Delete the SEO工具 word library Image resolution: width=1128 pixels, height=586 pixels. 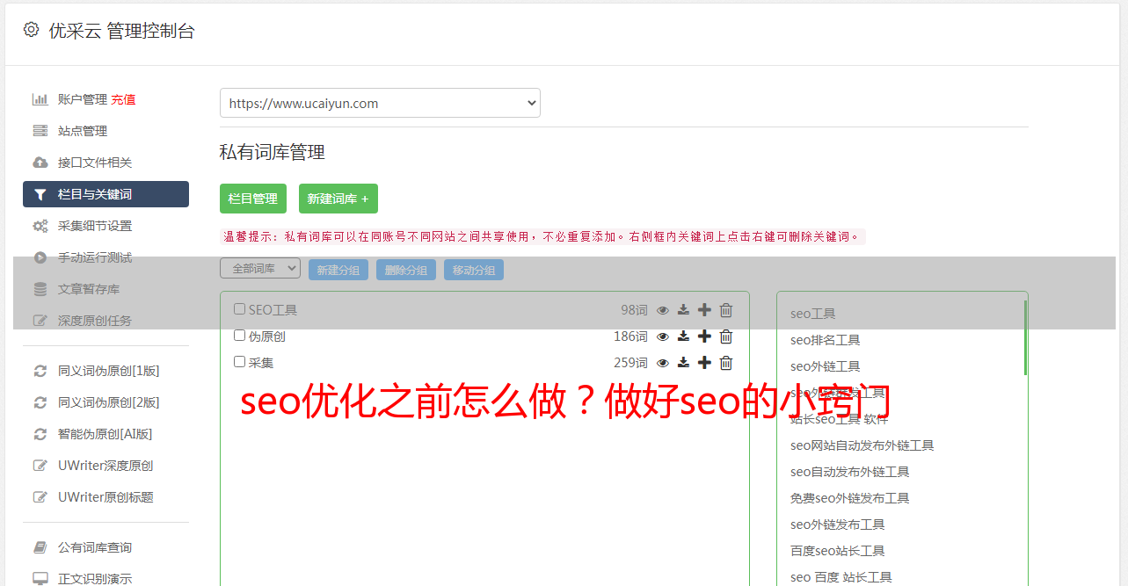pyautogui.click(x=726, y=310)
